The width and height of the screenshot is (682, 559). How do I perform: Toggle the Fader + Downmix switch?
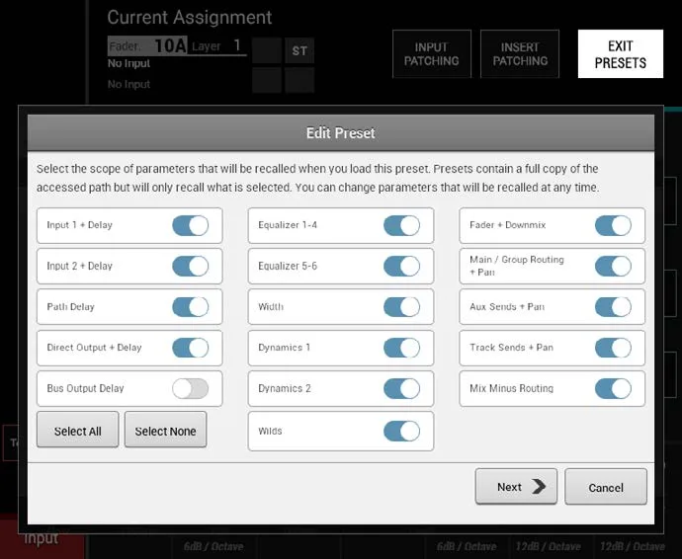tap(613, 225)
